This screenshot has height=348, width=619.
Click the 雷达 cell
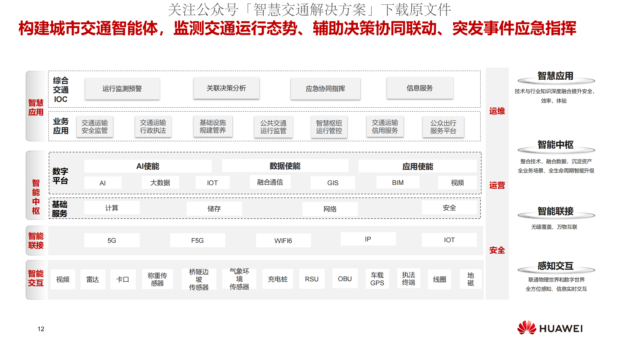click(93, 279)
